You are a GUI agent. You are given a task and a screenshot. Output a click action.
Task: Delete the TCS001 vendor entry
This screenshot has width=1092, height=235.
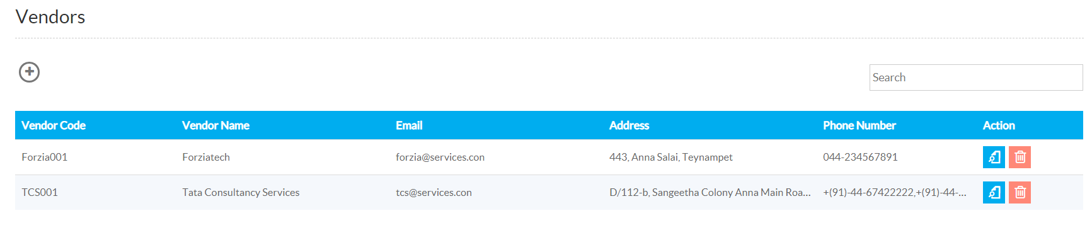tap(1020, 192)
